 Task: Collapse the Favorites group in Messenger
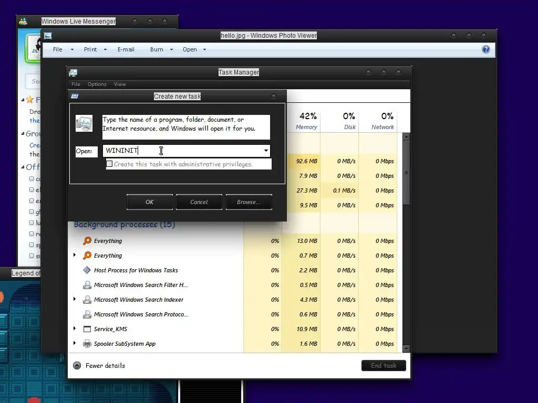[23, 100]
